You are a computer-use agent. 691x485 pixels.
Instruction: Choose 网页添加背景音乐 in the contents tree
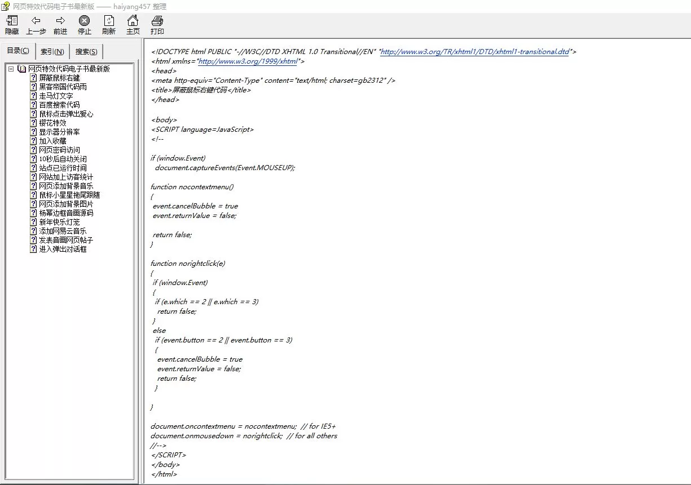66,186
